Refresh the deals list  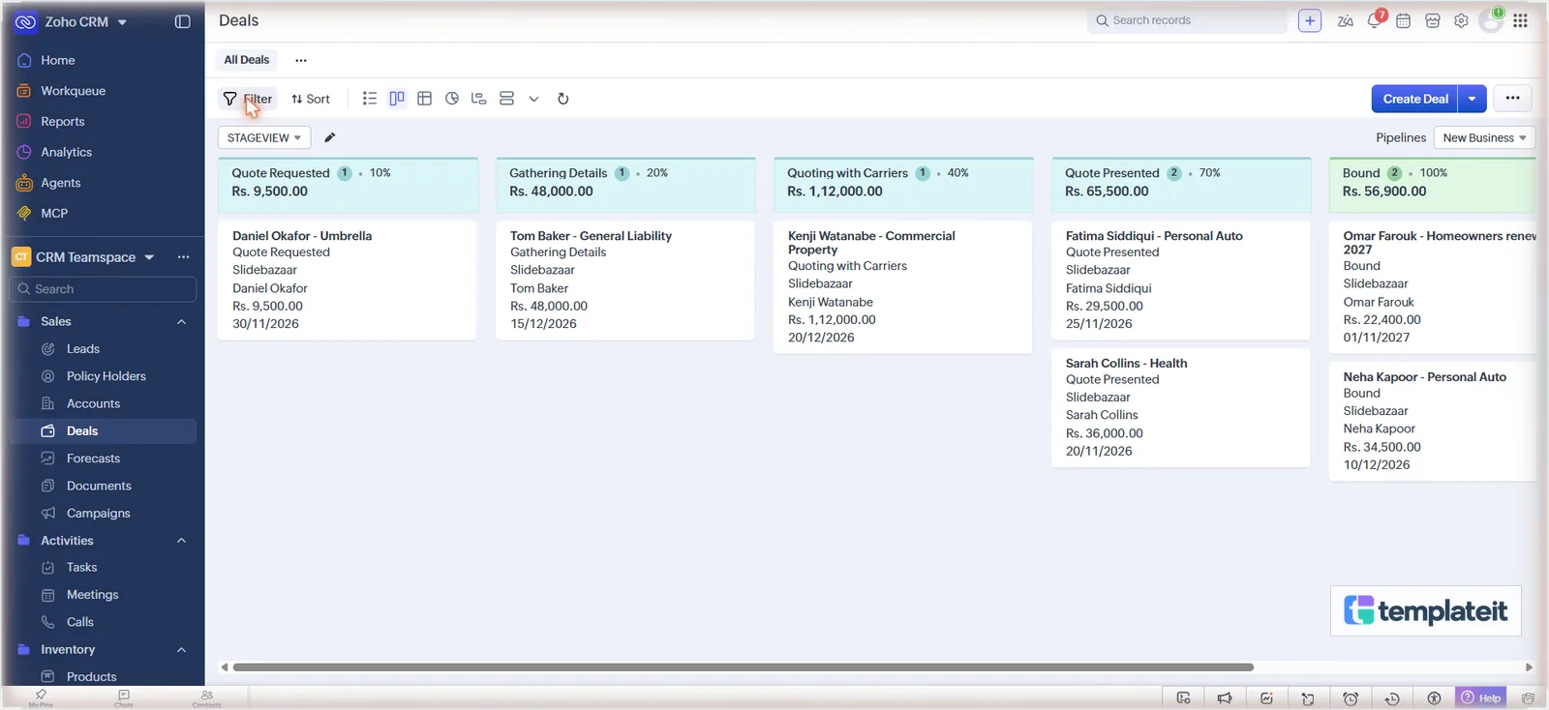click(x=563, y=99)
